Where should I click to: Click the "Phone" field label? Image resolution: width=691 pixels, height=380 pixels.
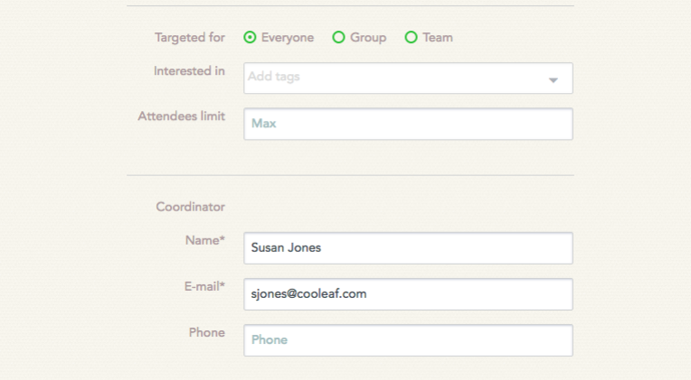pos(206,333)
